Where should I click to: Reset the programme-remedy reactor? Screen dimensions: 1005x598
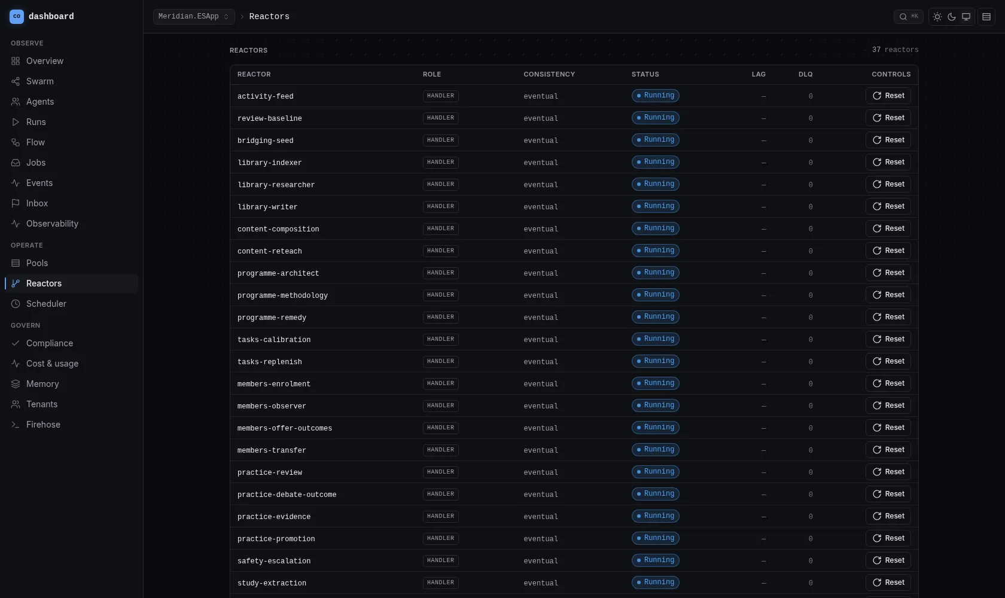click(x=888, y=317)
